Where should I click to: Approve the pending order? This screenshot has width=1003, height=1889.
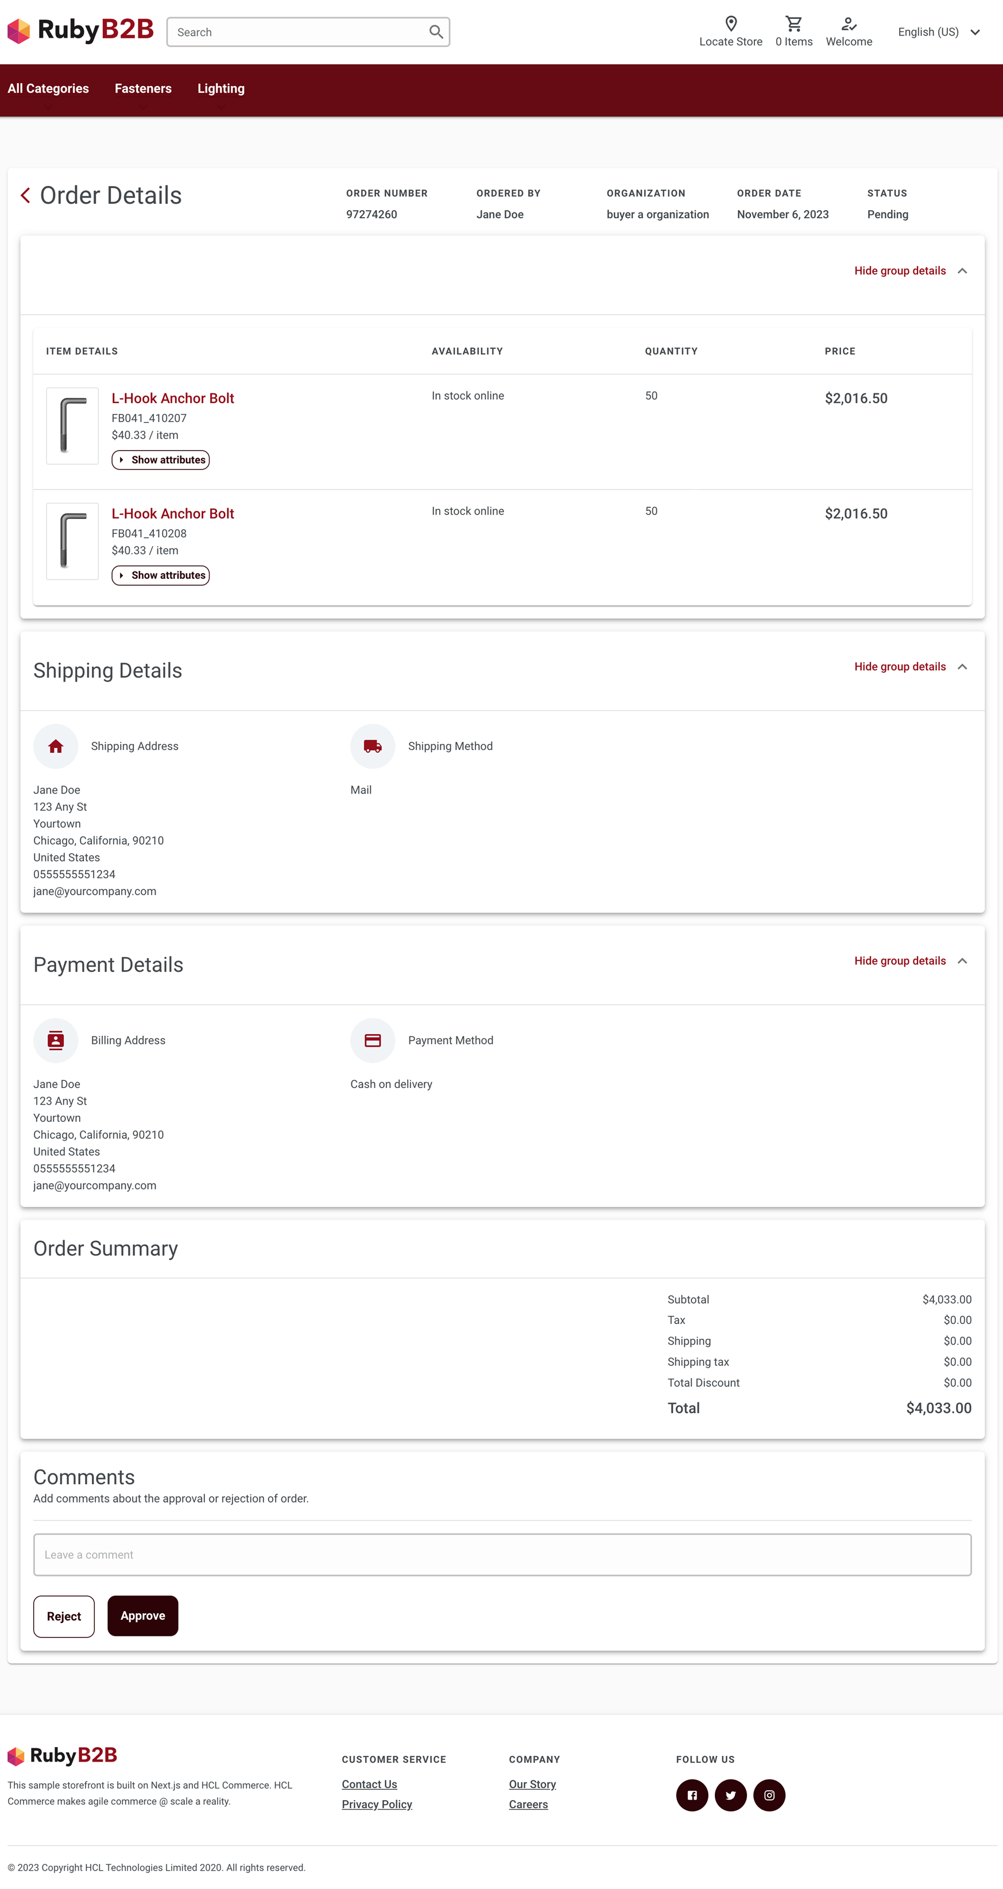pyautogui.click(x=143, y=1616)
